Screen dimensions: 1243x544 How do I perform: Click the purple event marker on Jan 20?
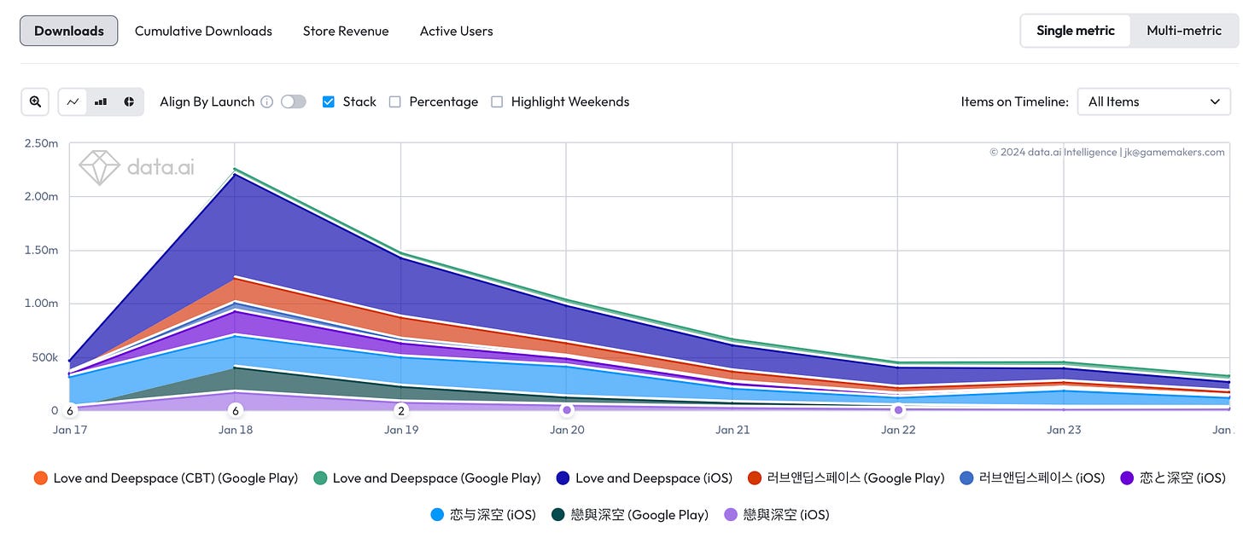point(567,410)
